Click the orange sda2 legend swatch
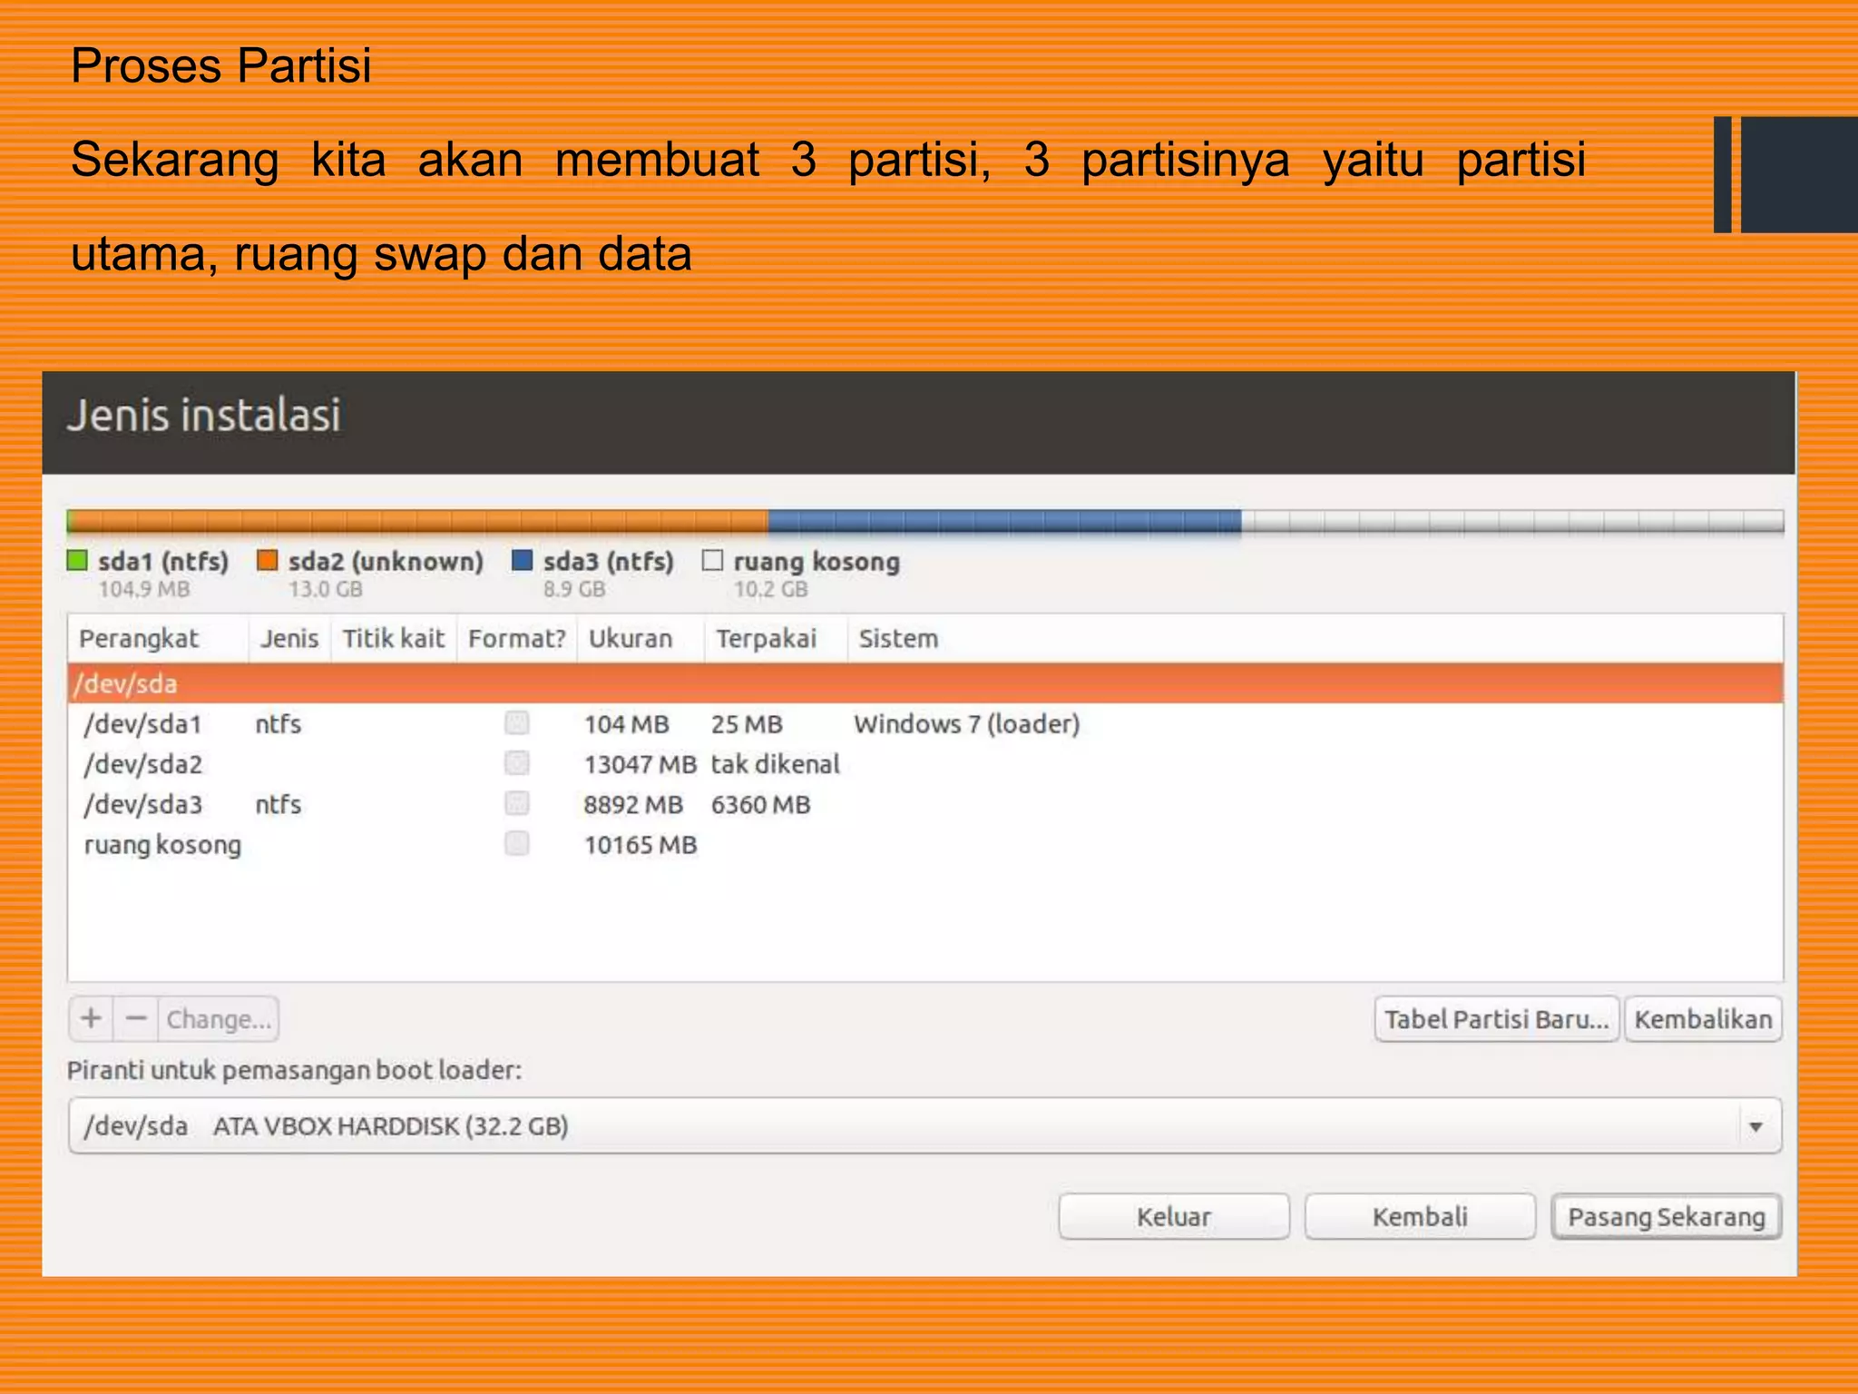The height and width of the screenshot is (1394, 1858). (x=268, y=560)
